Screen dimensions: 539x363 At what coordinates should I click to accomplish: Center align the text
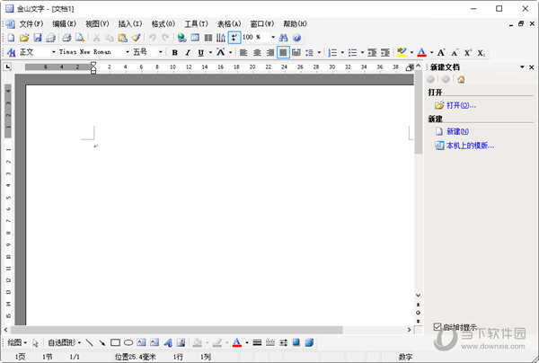point(257,53)
